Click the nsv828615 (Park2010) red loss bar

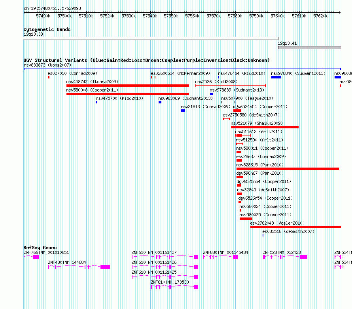288,169
